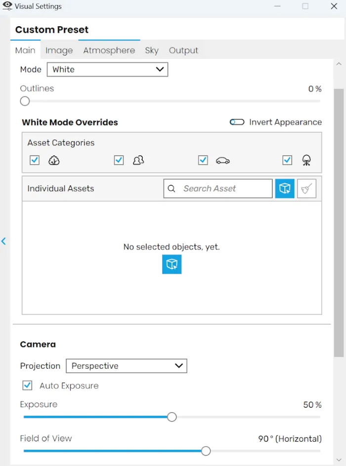This screenshot has width=346, height=466.
Task: Click the left-edge collapse panel chevron
Action: (x=3, y=241)
